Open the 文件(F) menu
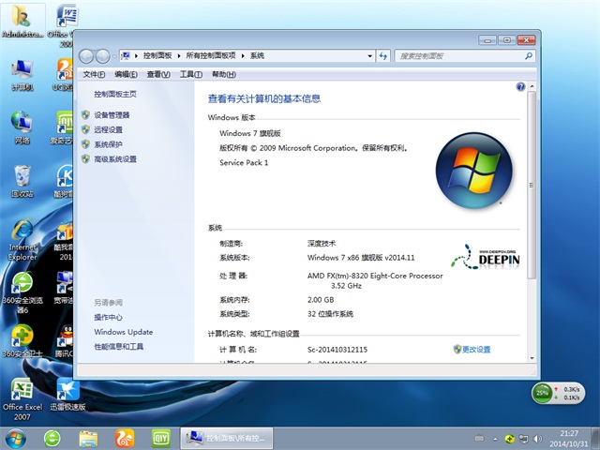Screen dimensions: 600x450 point(94,75)
